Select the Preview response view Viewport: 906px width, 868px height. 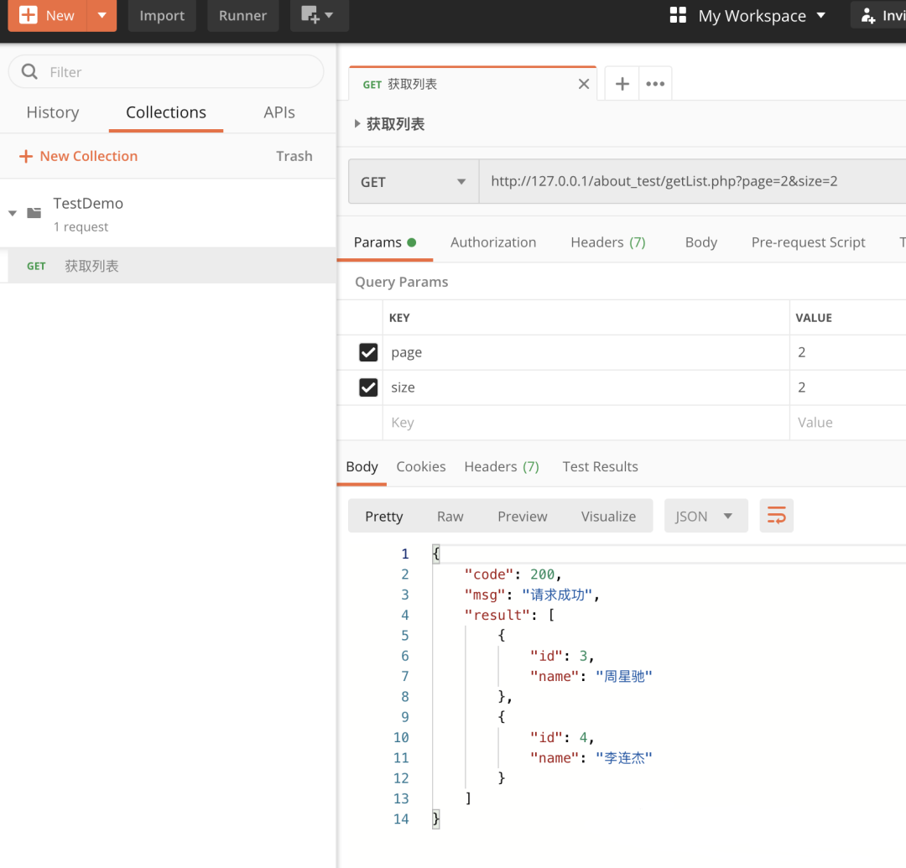(523, 517)
